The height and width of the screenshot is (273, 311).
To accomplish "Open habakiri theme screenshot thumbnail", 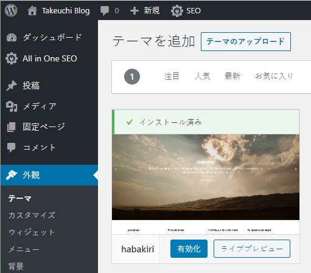I will coord(206,184).
